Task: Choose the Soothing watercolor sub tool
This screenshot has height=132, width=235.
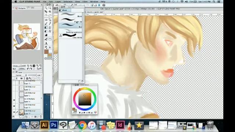Action: pyautogui.click(x=70, y=31)
